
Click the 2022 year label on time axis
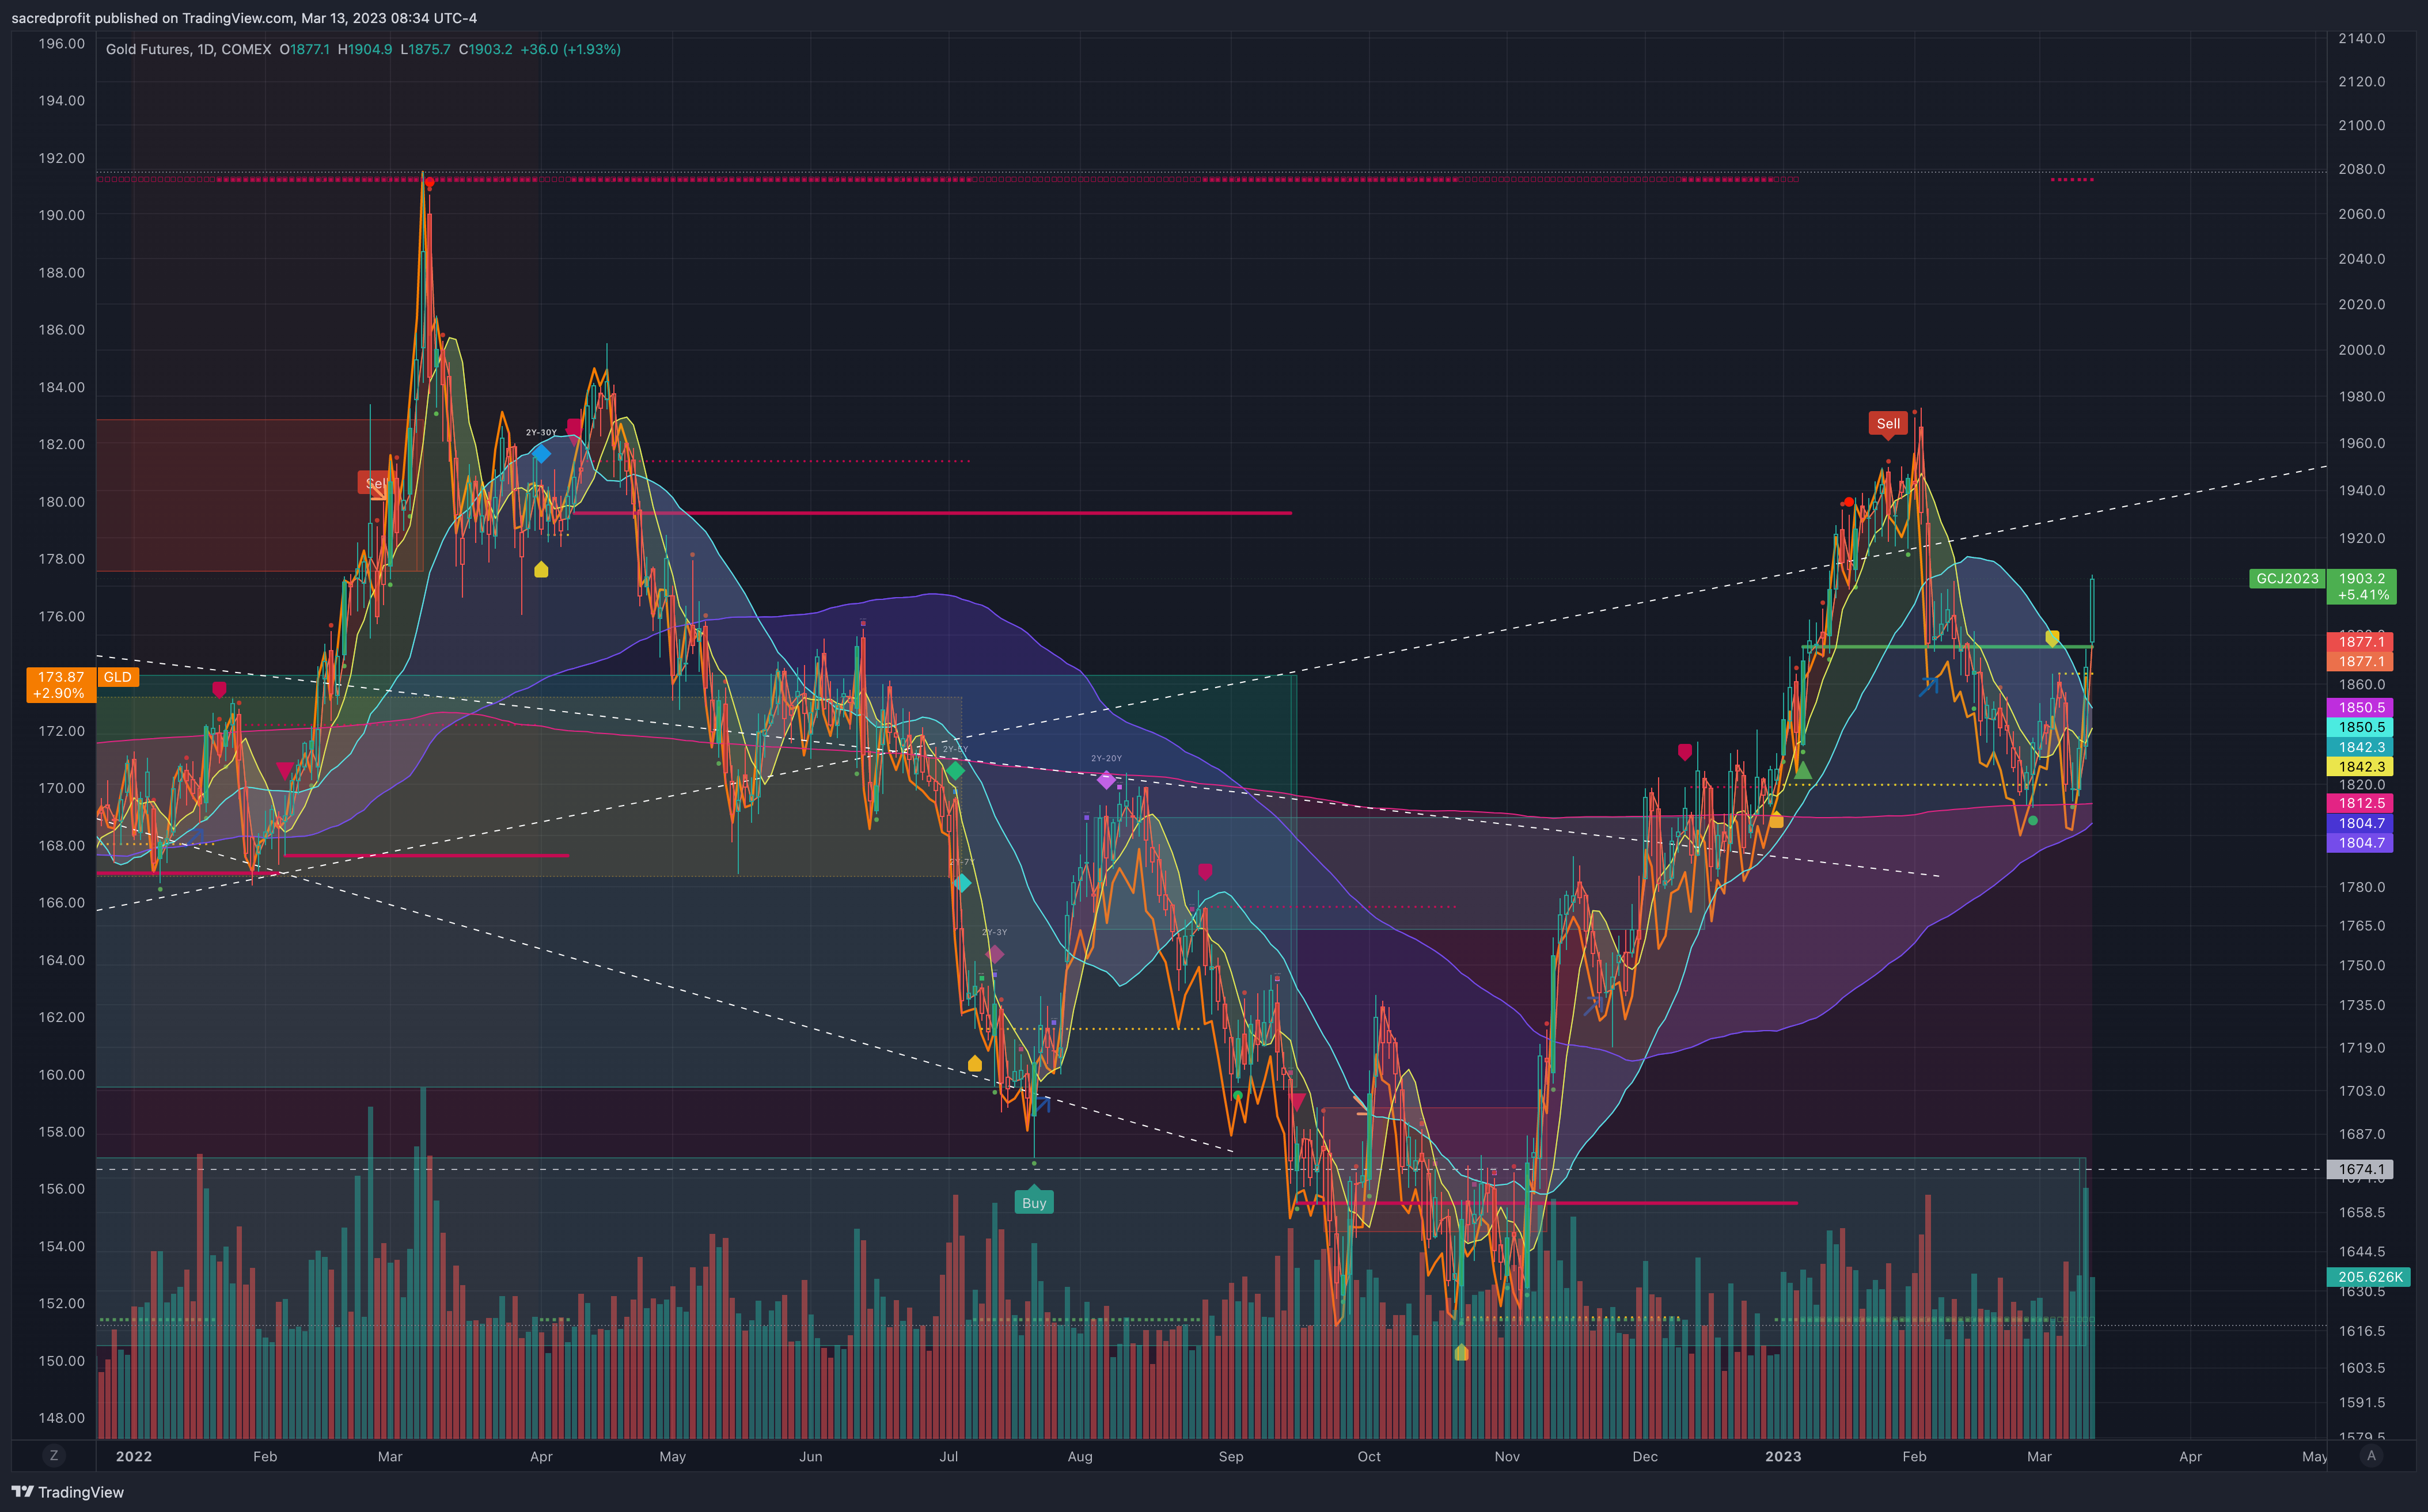(x=134, y=1456)
